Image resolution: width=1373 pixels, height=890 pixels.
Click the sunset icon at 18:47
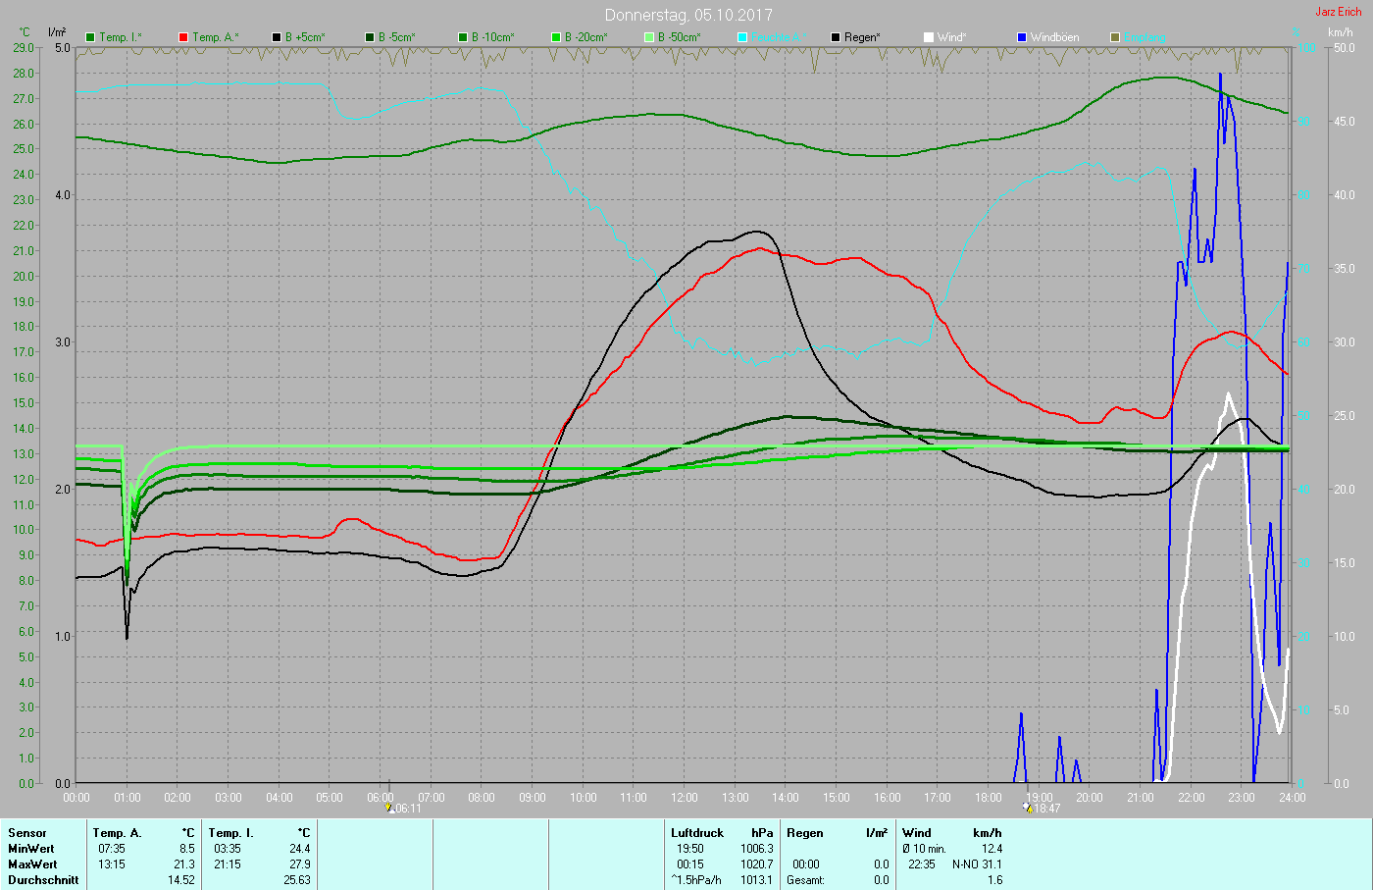click(1028, 808)
